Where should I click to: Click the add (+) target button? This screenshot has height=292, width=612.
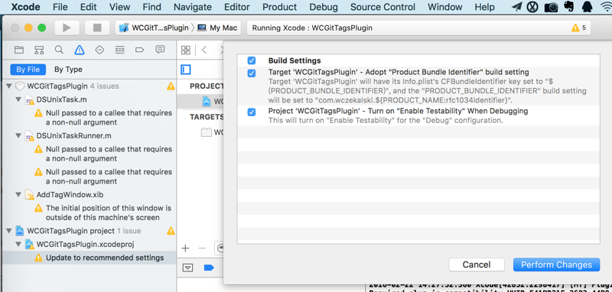coord(186,248)
